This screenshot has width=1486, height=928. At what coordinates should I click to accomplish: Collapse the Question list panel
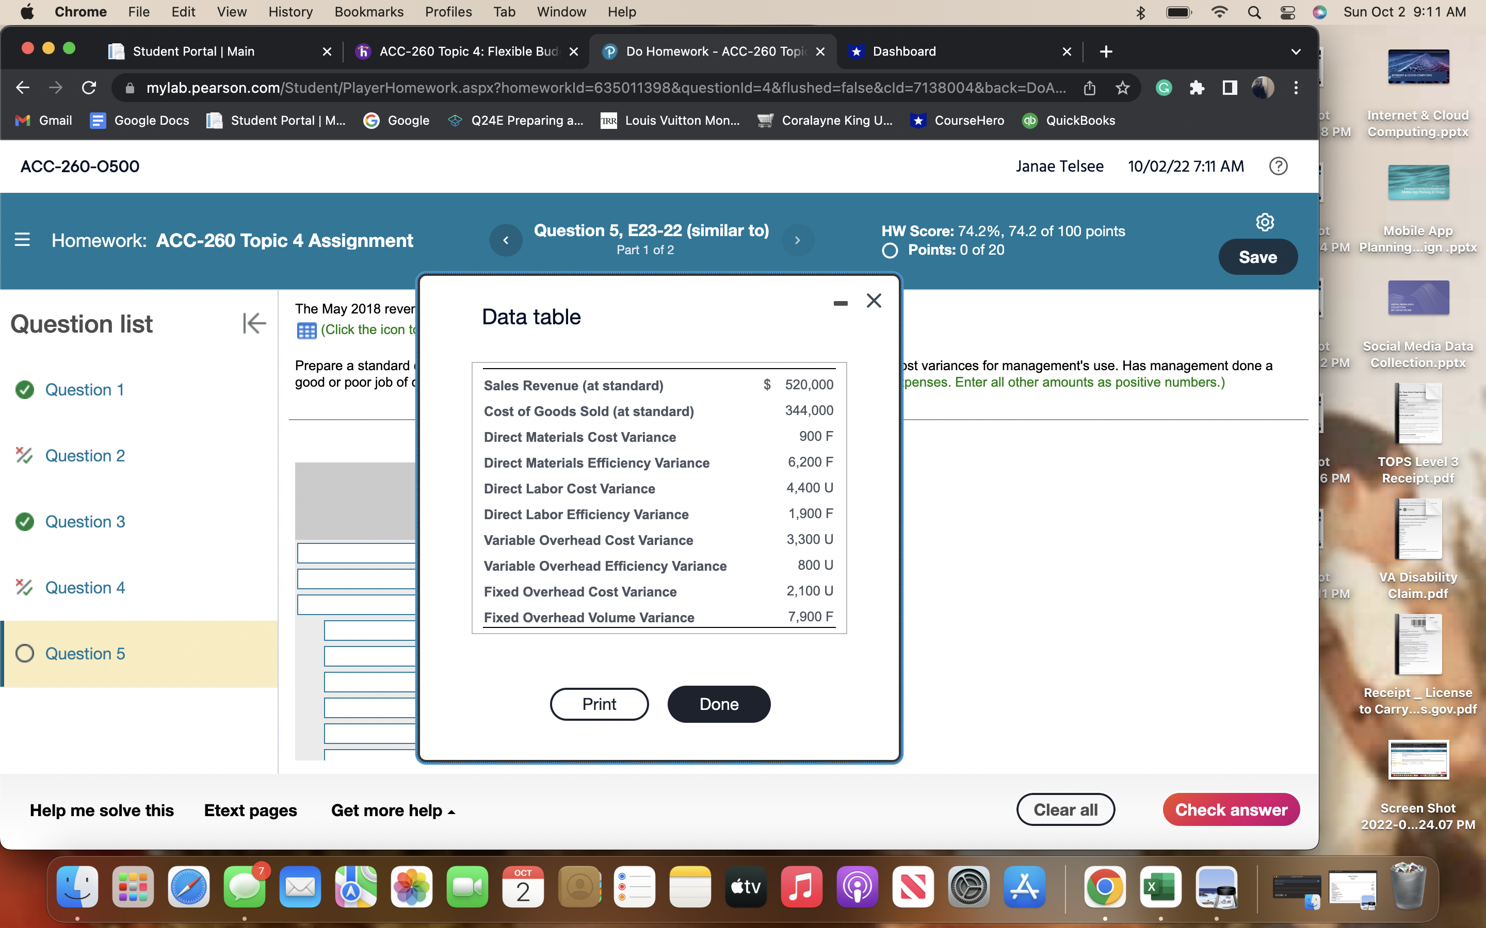(x=254, y=323)
